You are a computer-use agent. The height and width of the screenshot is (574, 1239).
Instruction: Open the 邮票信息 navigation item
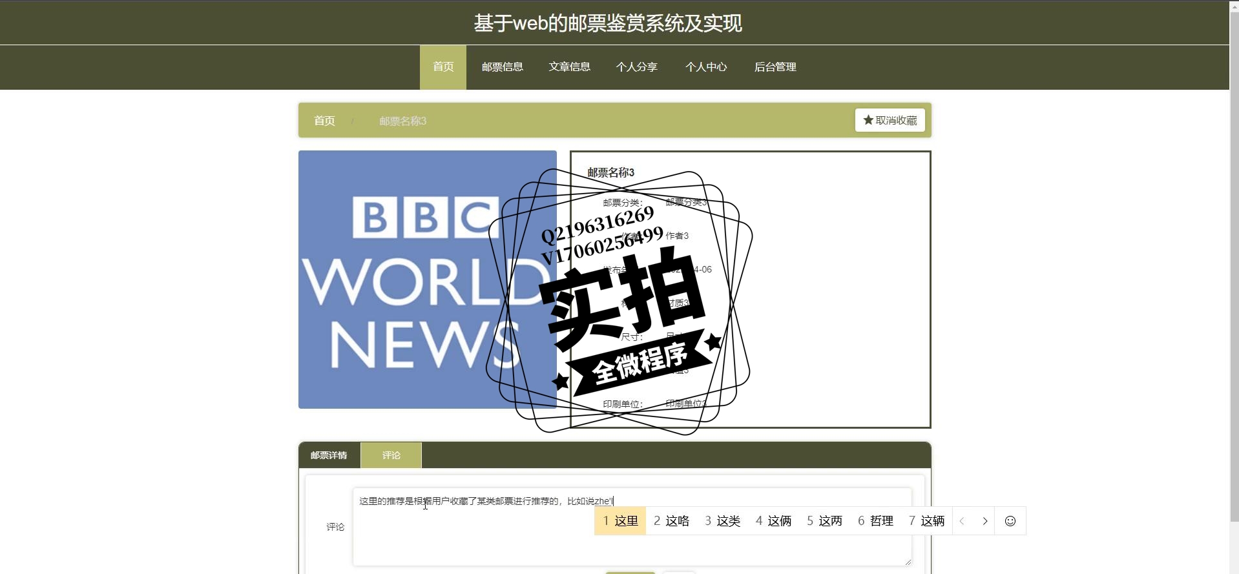pyautogui.click(x=502, y=67)
